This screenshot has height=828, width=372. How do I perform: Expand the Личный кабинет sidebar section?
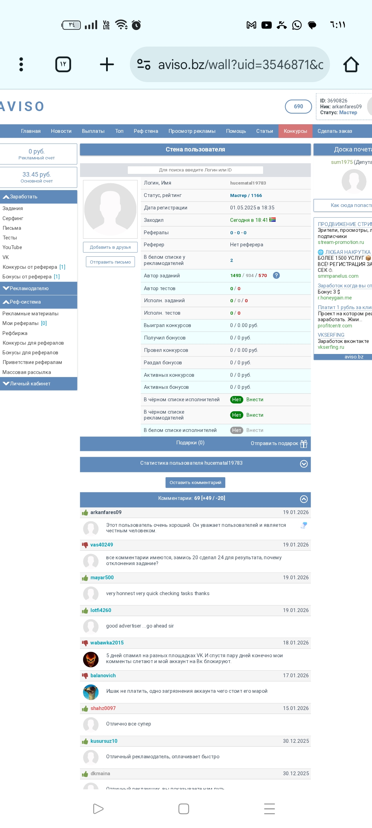point(39,384)
